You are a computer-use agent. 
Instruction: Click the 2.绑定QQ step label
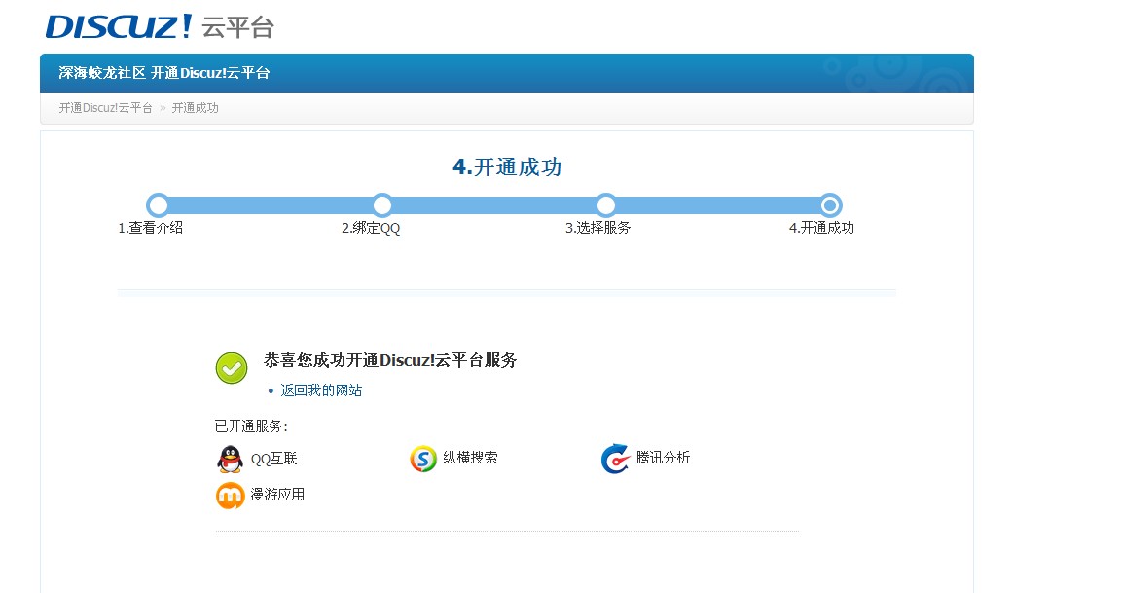[x=371, y=228]
